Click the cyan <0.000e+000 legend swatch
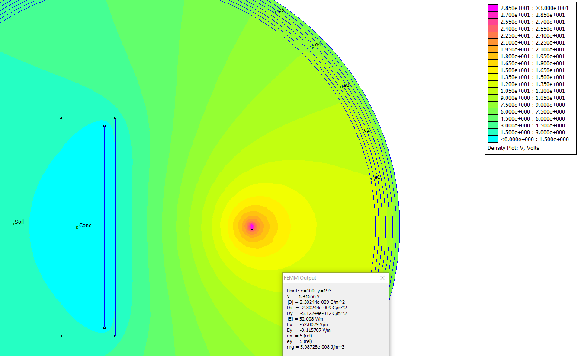Image resolution: width=578 pixels, height=356 pixels. pyautogui.click(x=492, y=139)
